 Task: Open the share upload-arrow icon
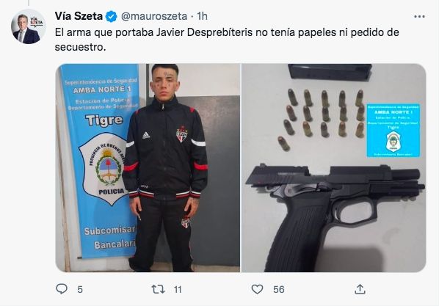coord(360,289)
